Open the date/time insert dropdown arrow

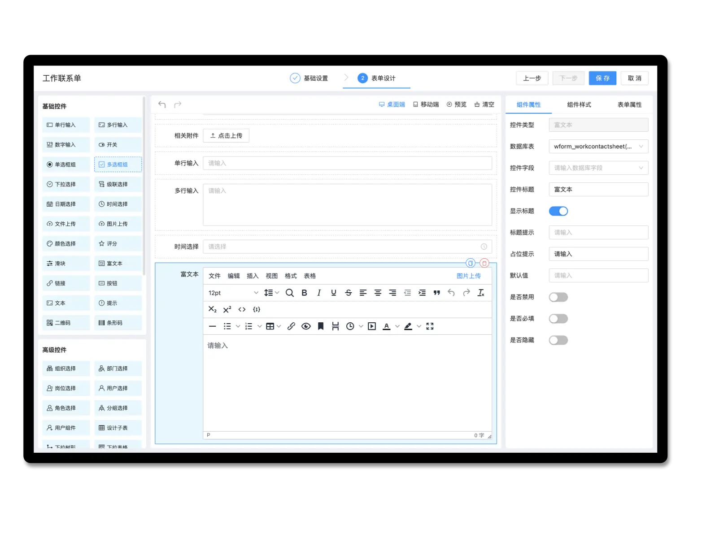point(361,326)
